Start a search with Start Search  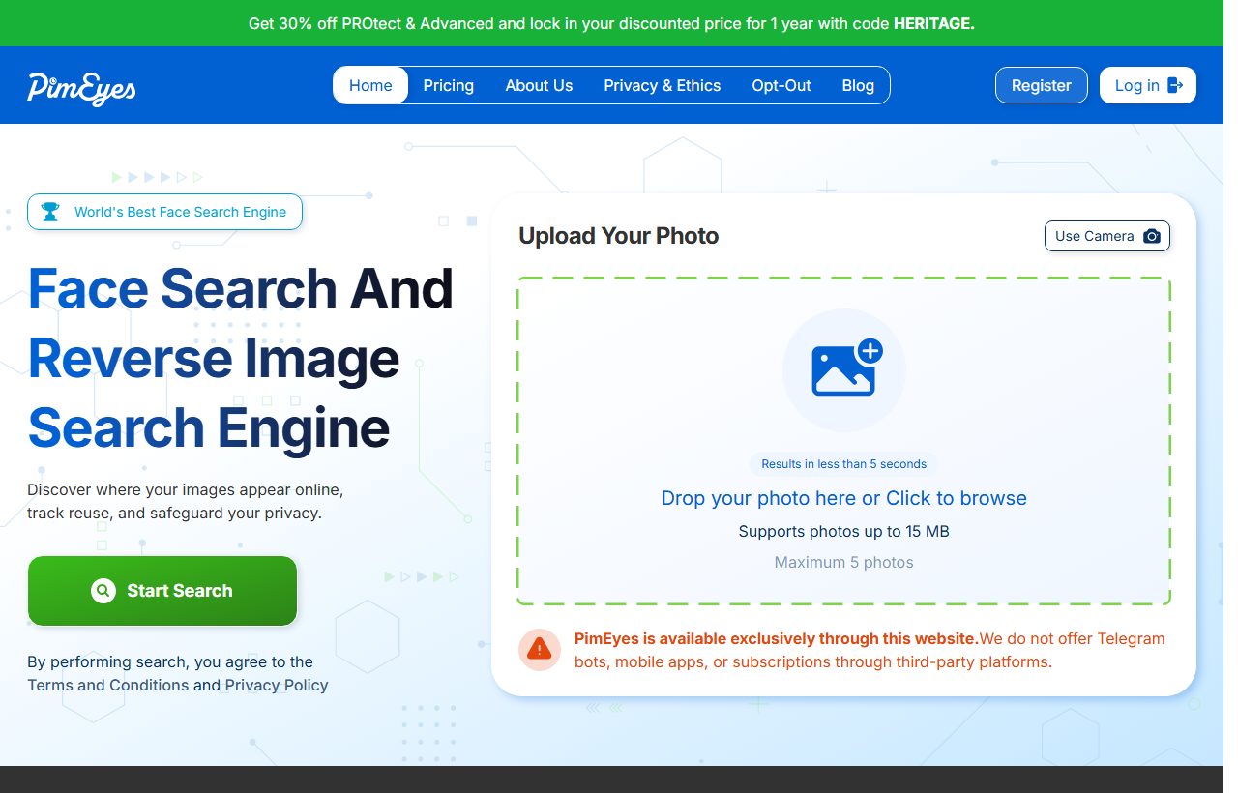[162, 591]
